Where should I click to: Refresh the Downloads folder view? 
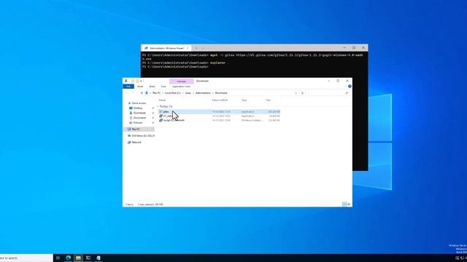302,93
